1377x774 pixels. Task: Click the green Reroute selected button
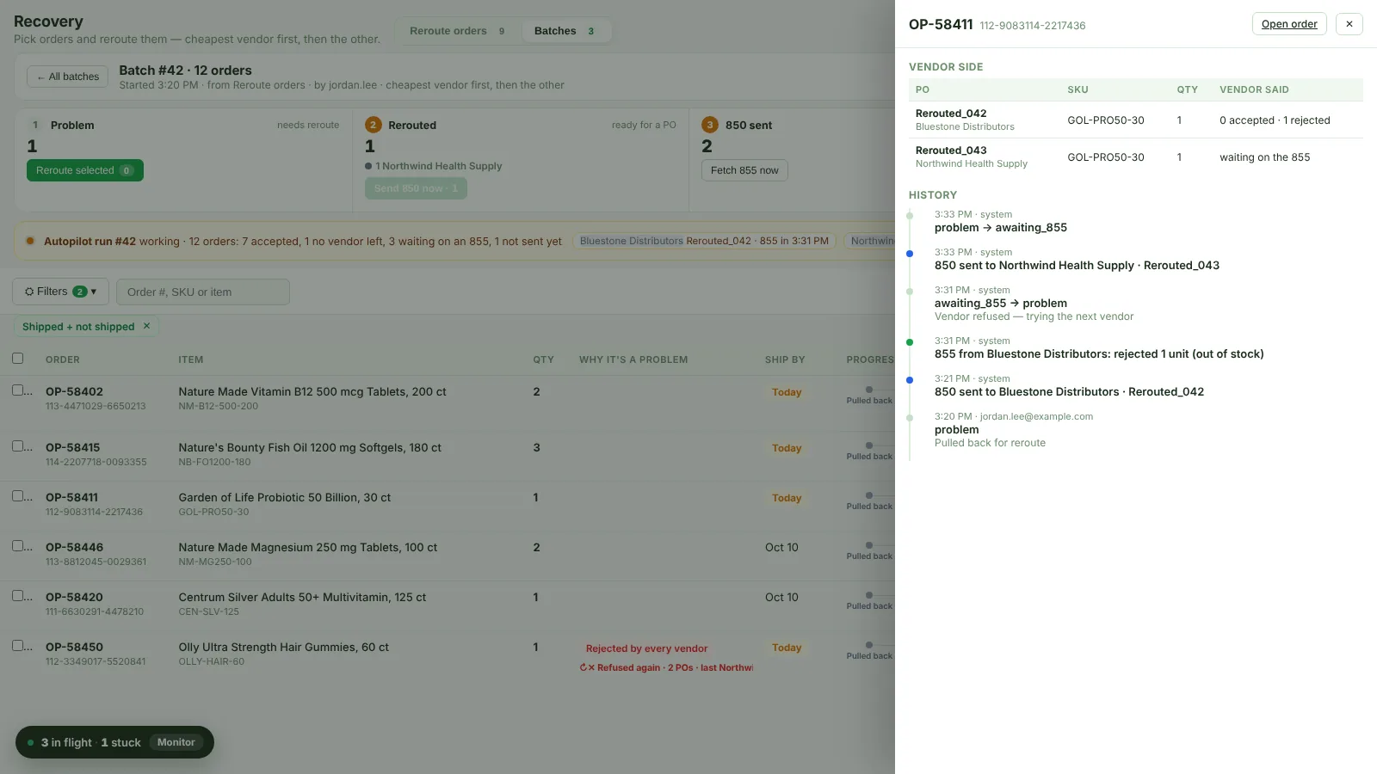pyautogui.click(x=84, y=170)
